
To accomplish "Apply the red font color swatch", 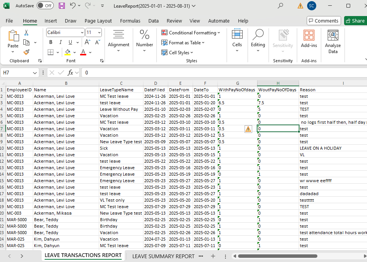I will [83, 52].
